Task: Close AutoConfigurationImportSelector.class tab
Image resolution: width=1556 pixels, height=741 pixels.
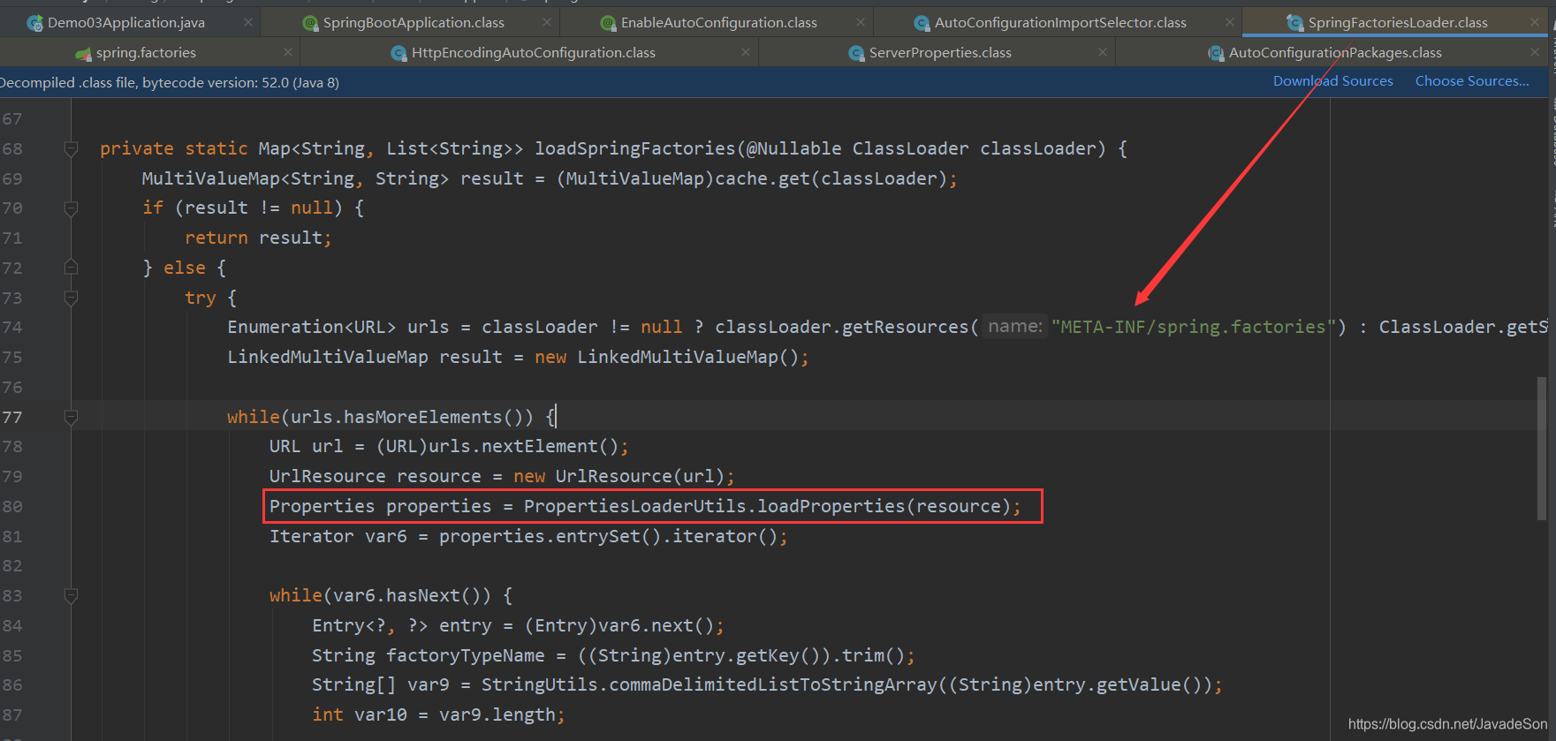Action: coord(1230,22)
